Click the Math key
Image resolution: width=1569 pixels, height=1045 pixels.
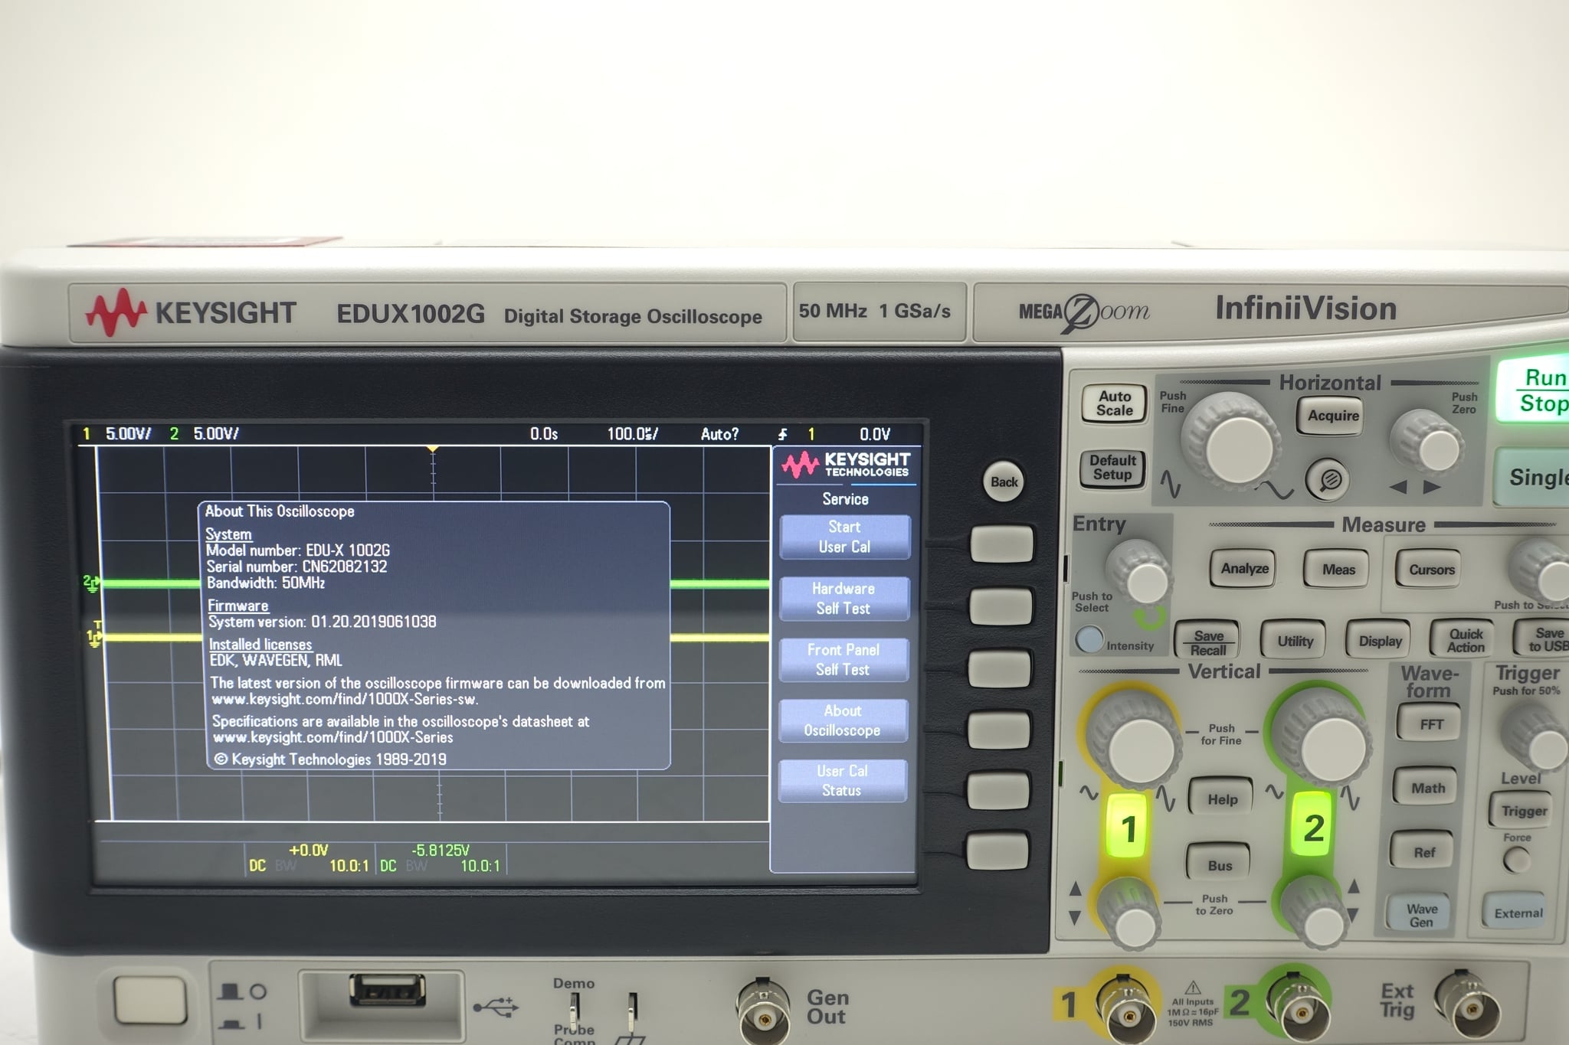point(1427,788)
